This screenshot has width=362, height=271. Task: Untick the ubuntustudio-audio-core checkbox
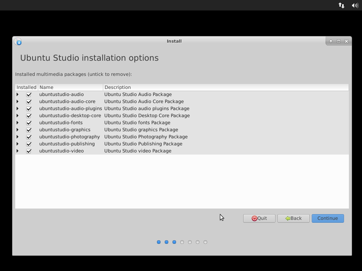point(29,102)
